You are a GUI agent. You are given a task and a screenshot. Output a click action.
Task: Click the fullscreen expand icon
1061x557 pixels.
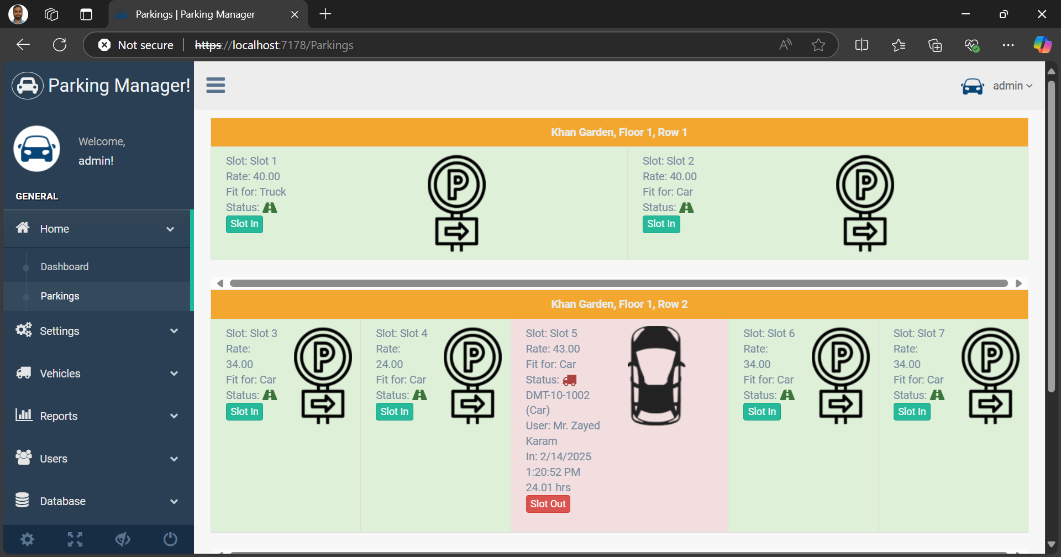click(75, 539)
